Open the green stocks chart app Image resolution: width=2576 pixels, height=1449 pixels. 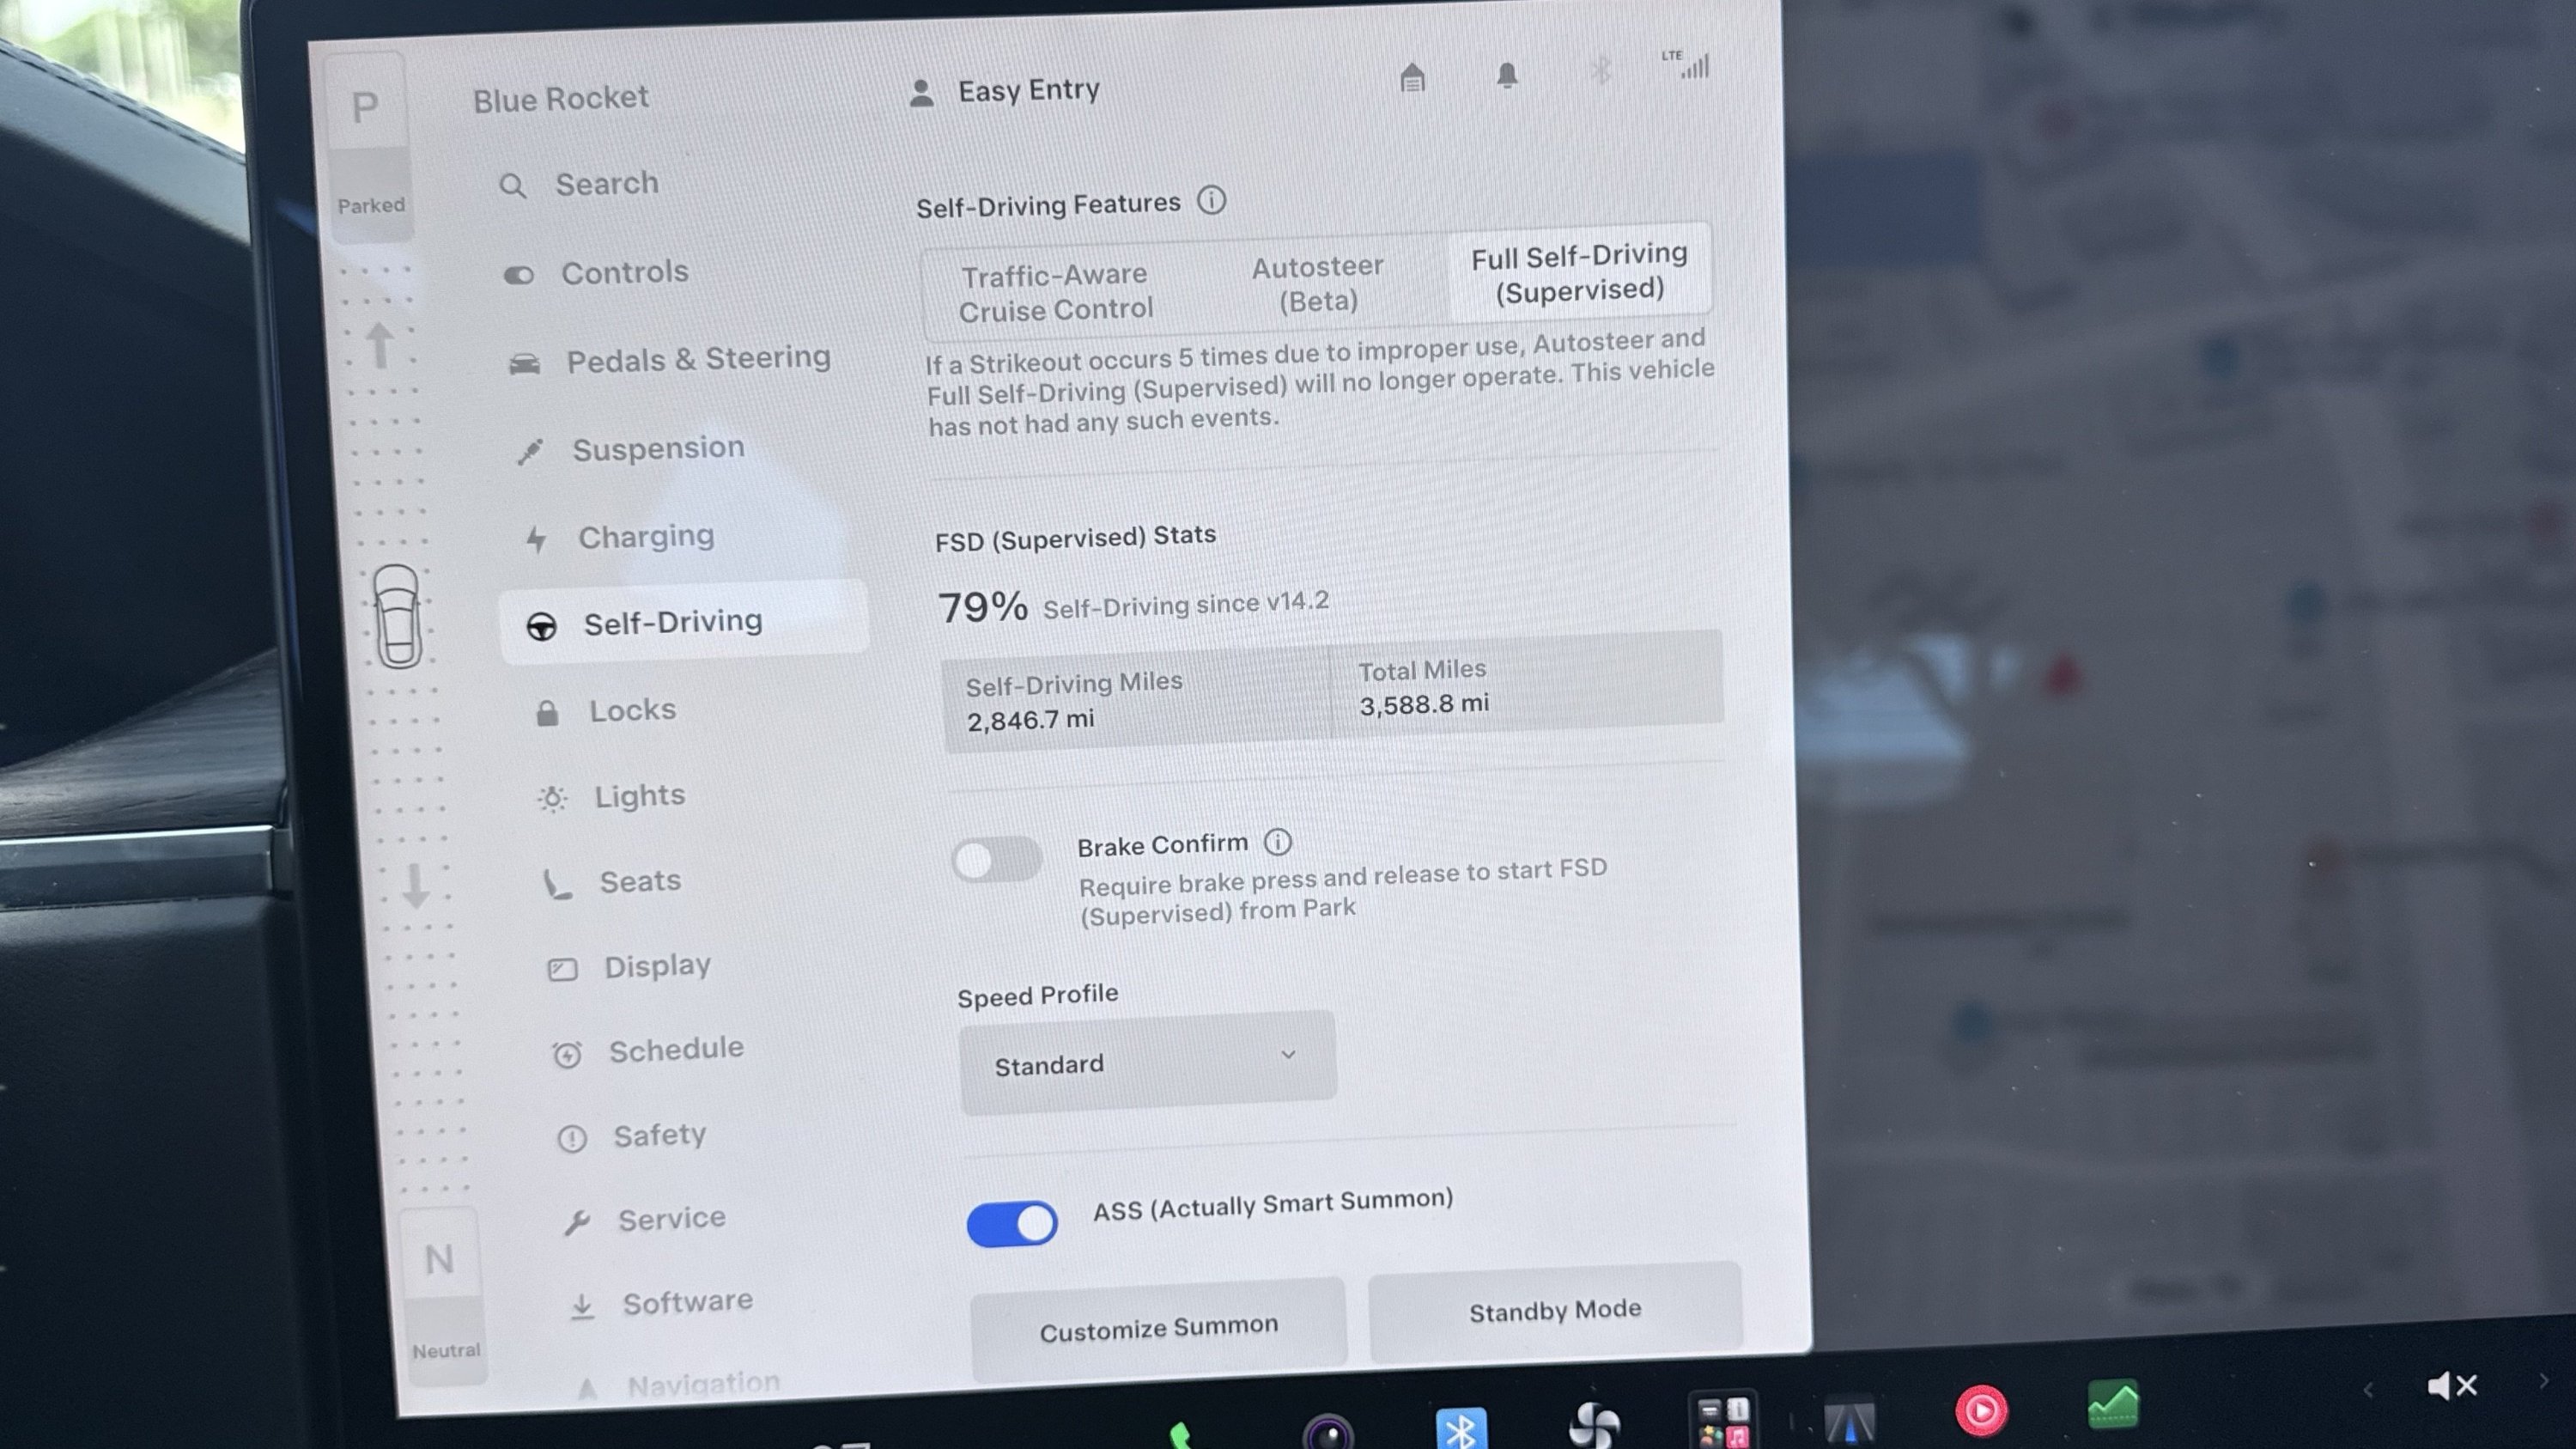point(2113,1404)
